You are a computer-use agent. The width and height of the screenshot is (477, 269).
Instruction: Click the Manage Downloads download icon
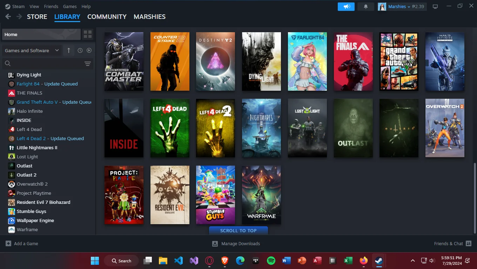coord(215,243)
